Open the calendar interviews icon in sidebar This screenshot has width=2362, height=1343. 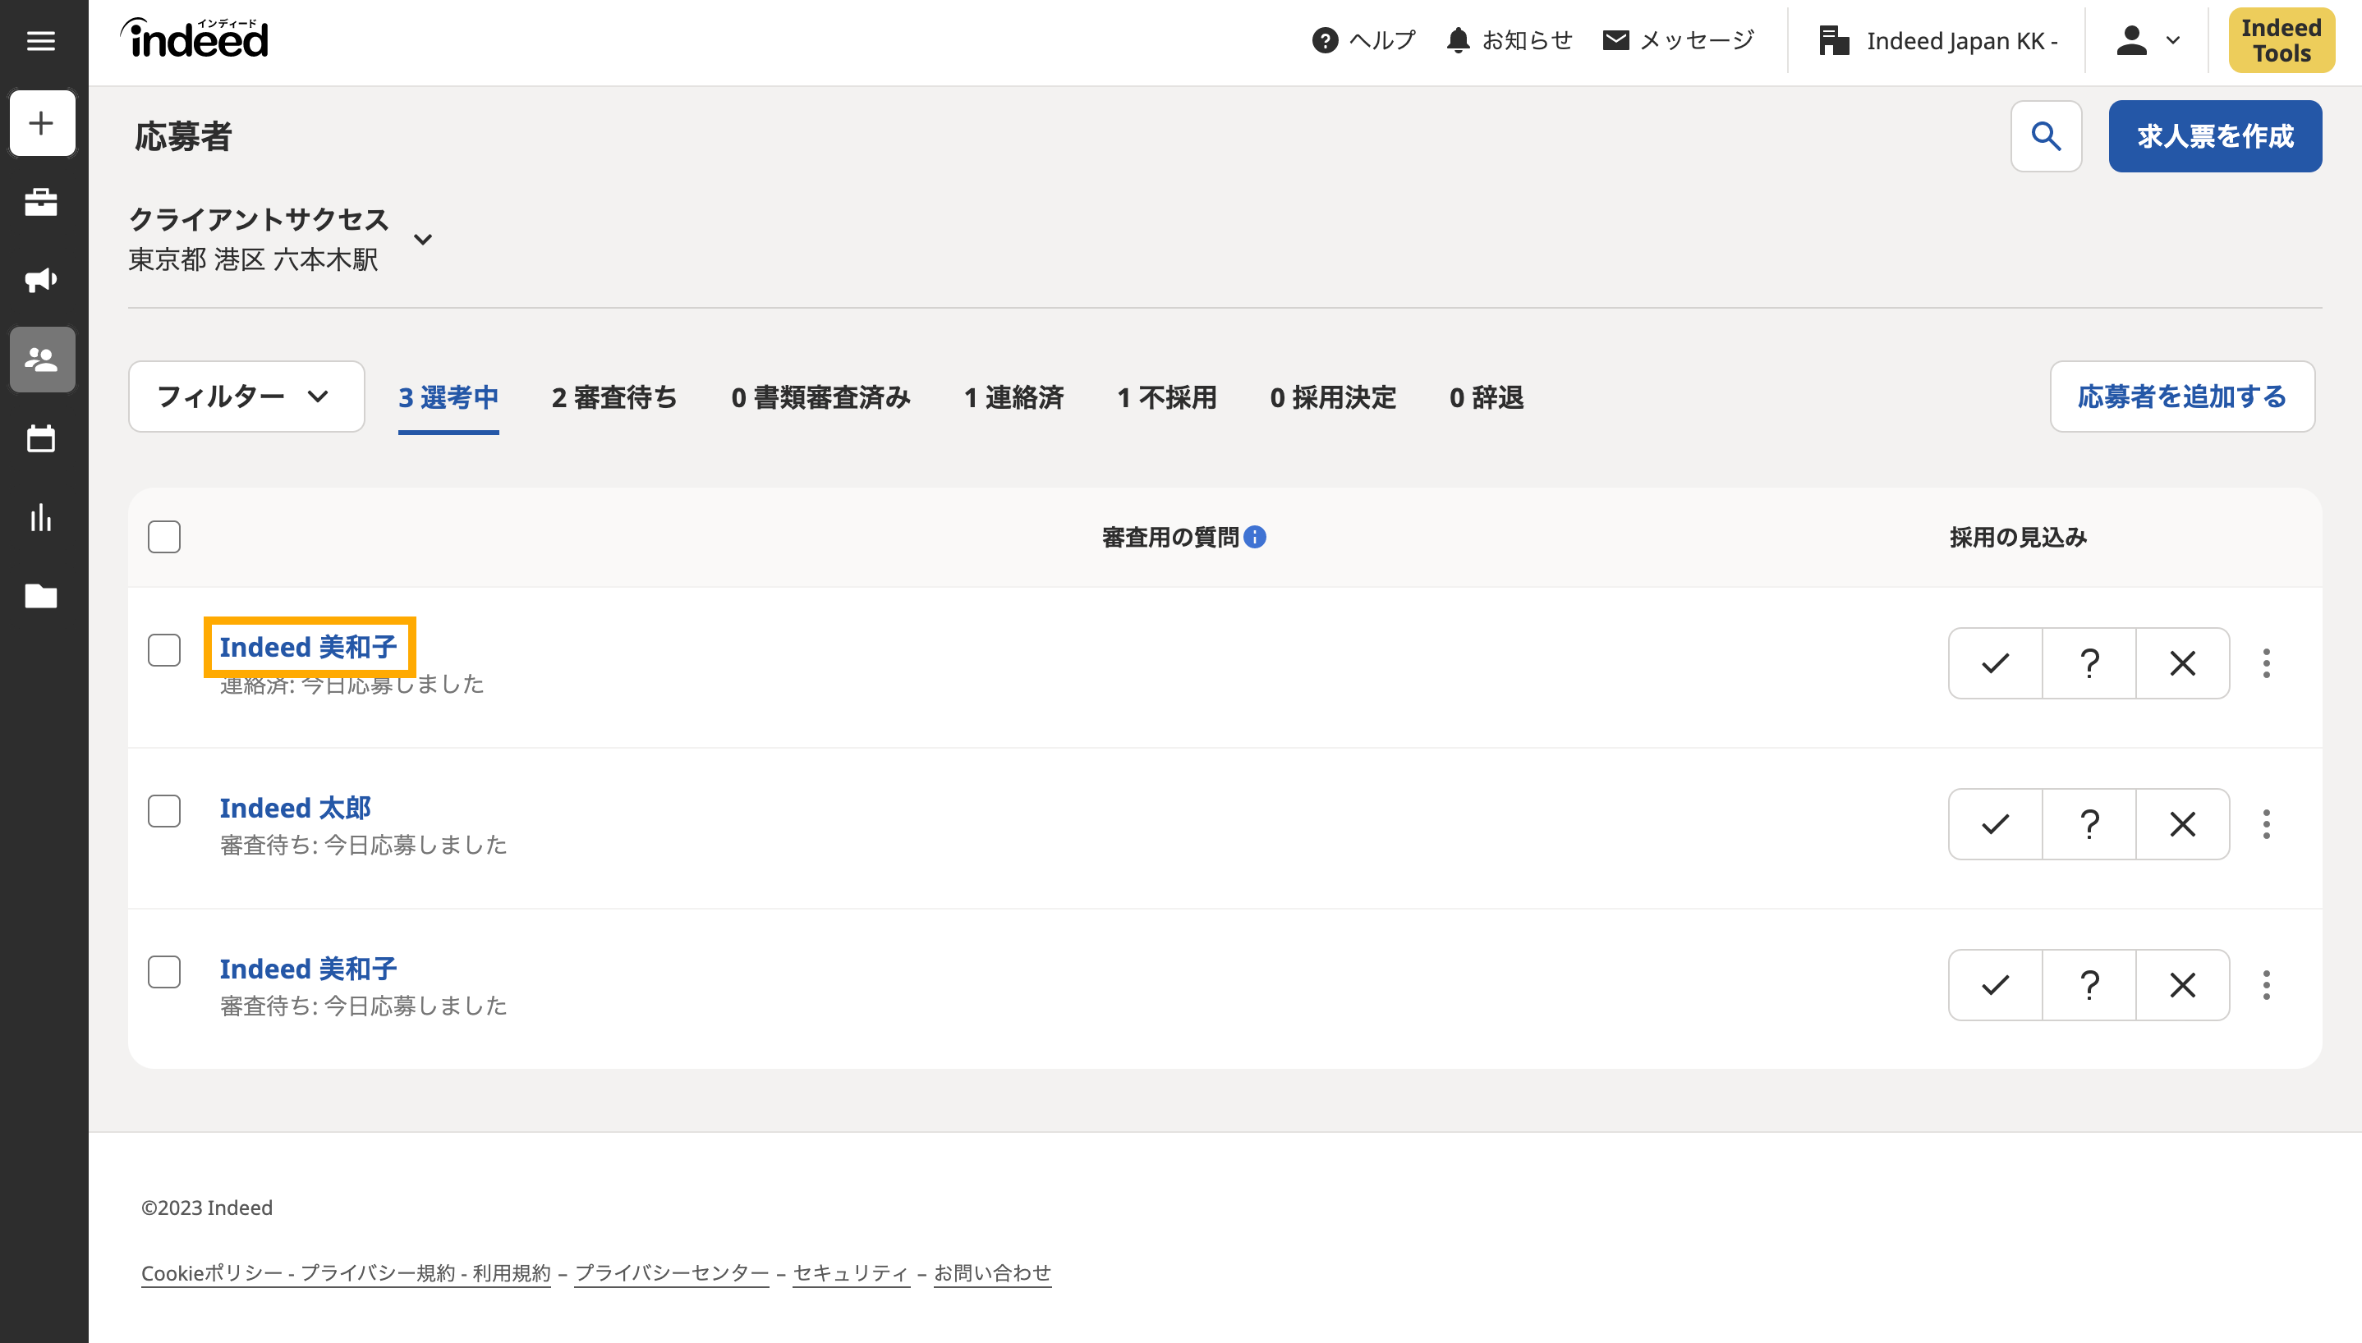[42, 439]
